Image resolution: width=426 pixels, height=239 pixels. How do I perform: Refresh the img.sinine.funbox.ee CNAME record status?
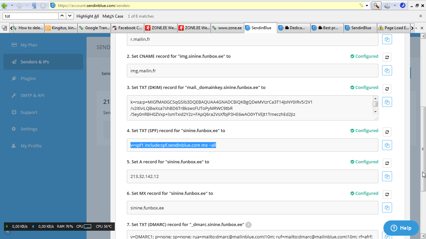387,57
